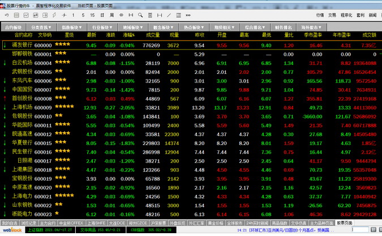The height and width of the screenshot is (236, 382).
Task: Open the 交易 menu
Action: pos(332,15)
